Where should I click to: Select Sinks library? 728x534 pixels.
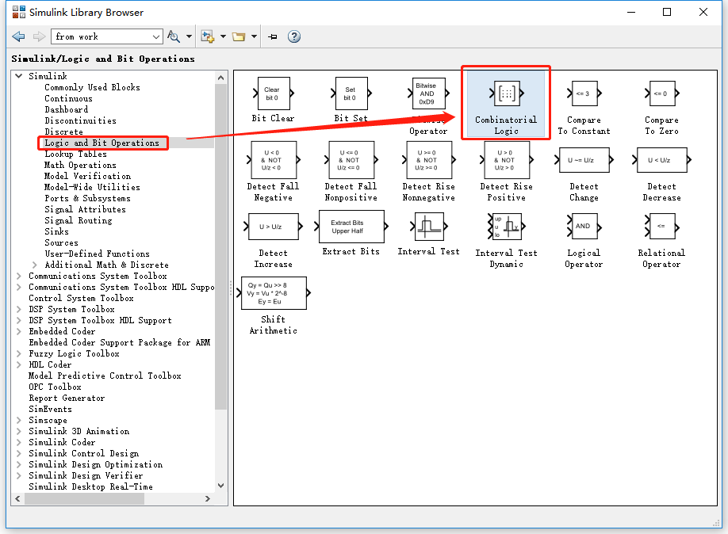pyautogui.click(x=56, y=231)
